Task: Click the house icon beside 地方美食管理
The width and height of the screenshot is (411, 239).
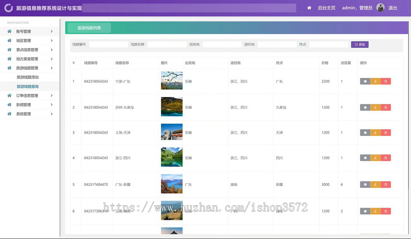Action: click(x=10, y=59)
